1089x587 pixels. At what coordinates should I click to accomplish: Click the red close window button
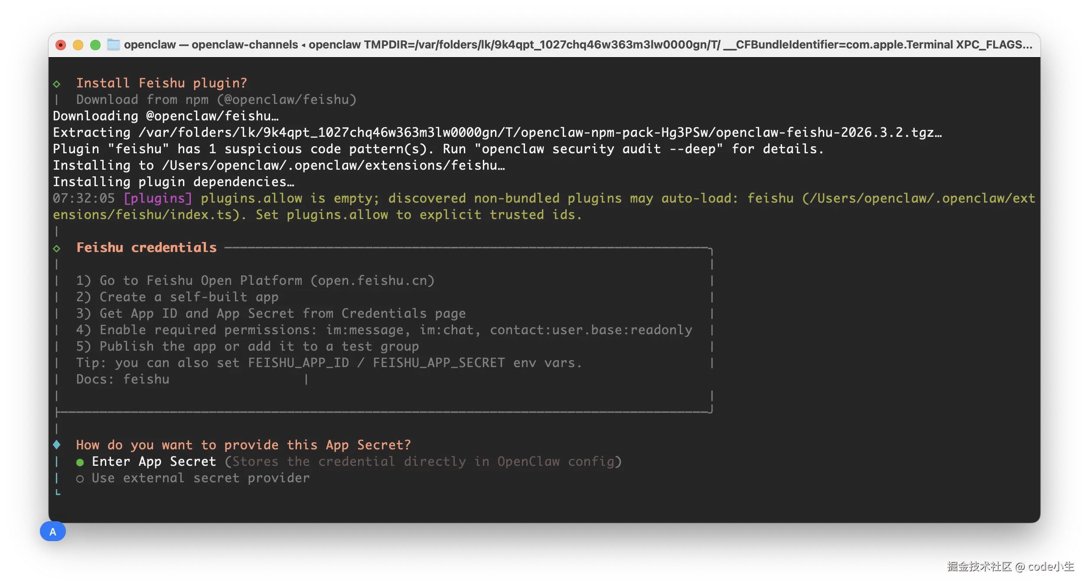point(61,45)
